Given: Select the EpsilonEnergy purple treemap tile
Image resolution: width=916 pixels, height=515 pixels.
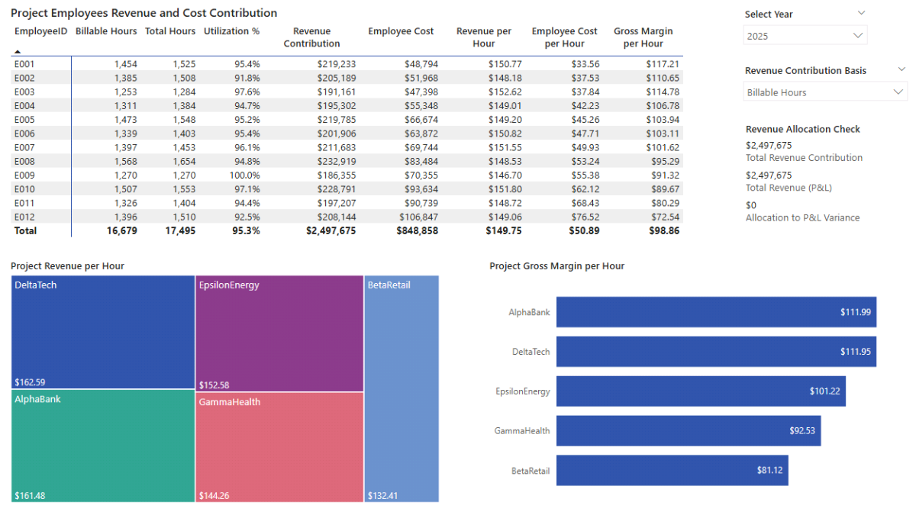Looking at the screenshot, I should (x=279, y=332).
